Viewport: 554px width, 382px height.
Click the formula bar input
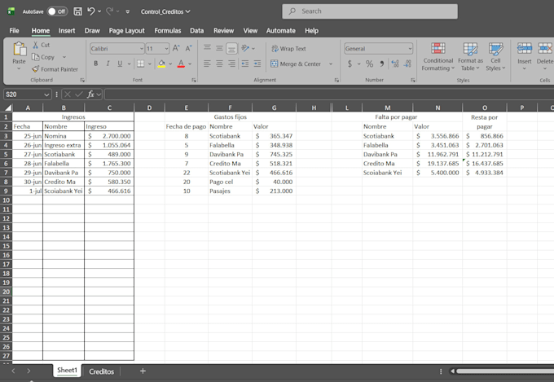[x=328, y=94]
